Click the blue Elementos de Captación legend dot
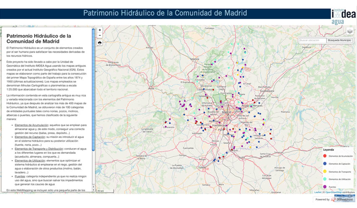The width and height of the screenshot is (357, 208). point(324,164)
